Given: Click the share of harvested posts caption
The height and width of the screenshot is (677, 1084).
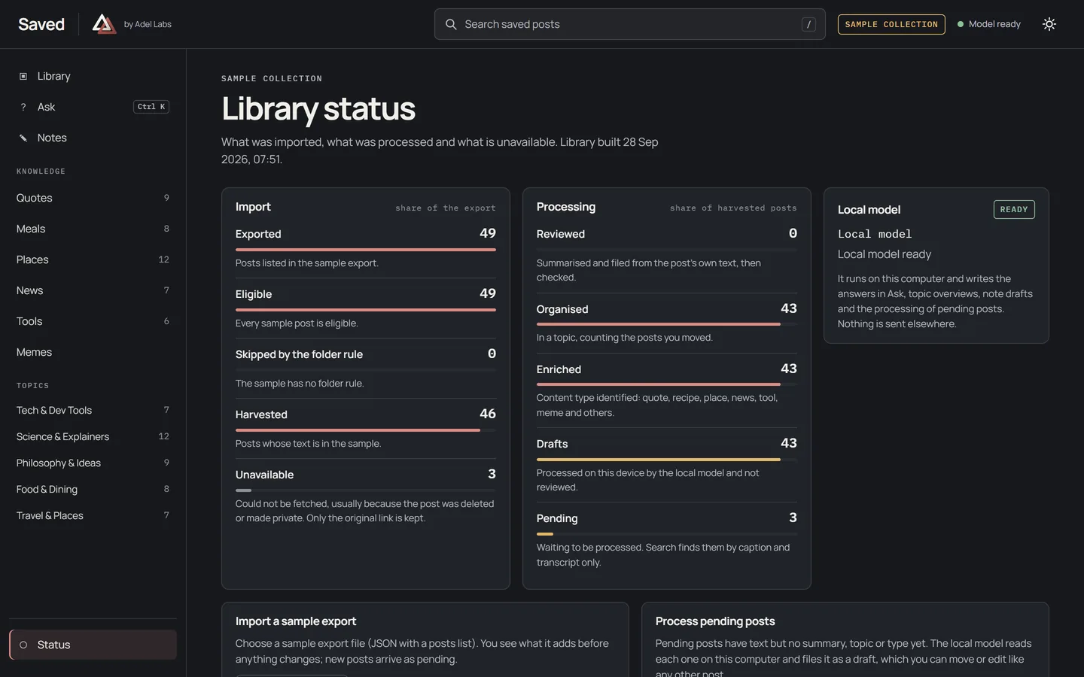Looking at the screenshot, I should point(733,208).
